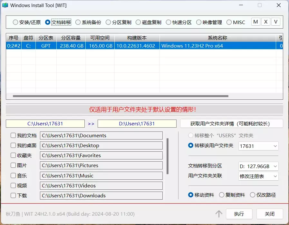
Task: Click the D:\Users\17631 destination path field
Action: [137, 123]
